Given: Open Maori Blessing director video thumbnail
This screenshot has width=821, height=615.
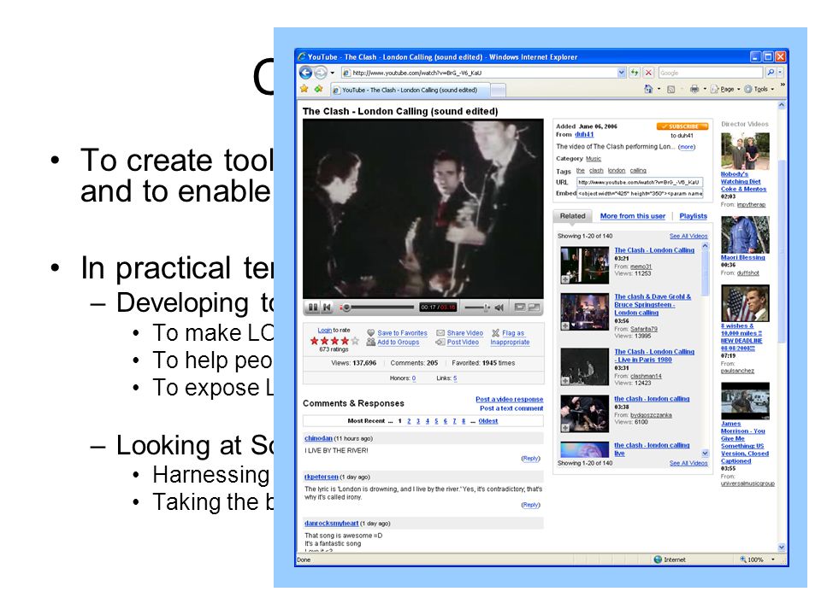Looking at the screenshot, I should point(745,235).
